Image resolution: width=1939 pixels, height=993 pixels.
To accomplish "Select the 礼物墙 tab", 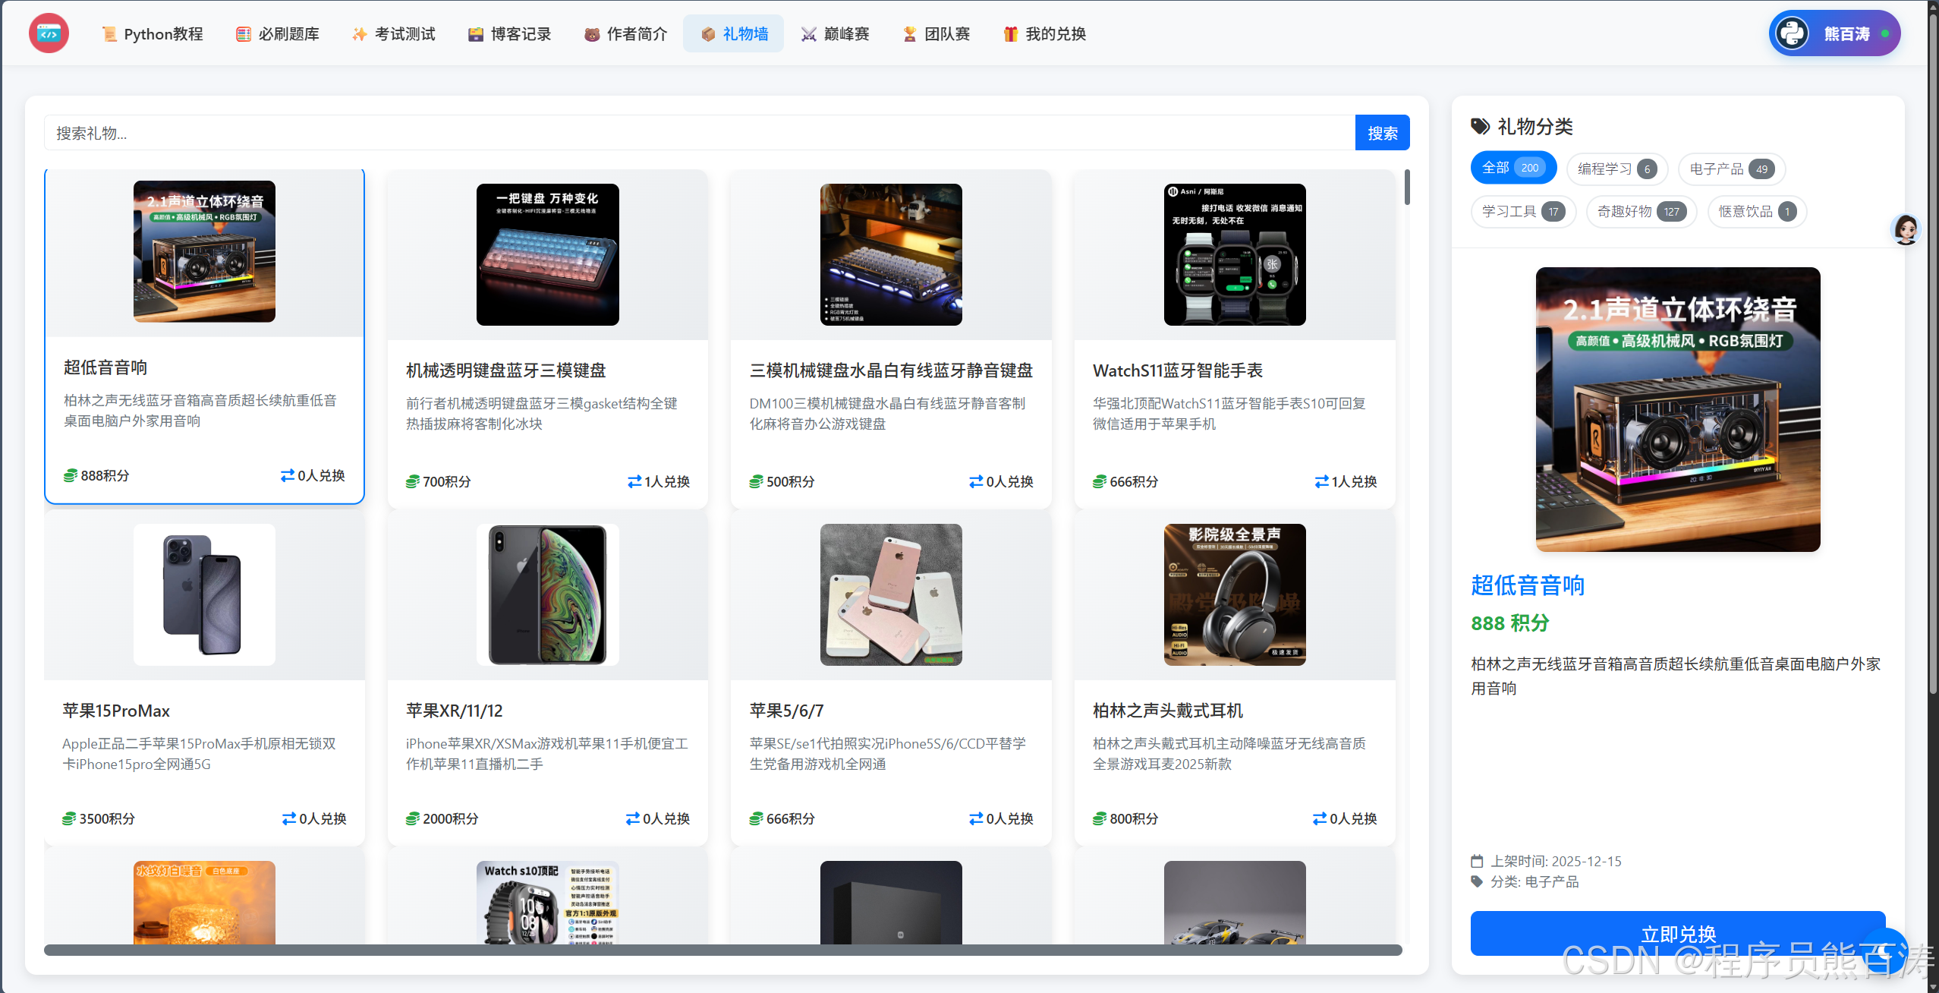I will (734, 34).
